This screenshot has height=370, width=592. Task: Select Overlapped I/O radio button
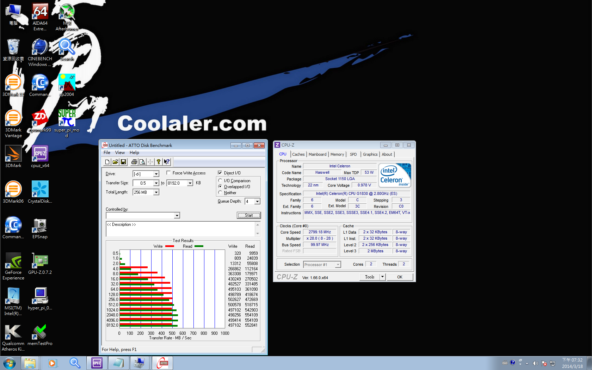point(220,186)
